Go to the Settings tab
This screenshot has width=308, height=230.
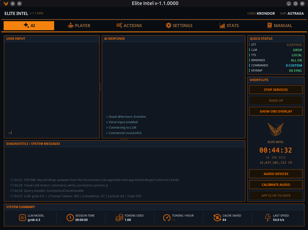point(179,26)
